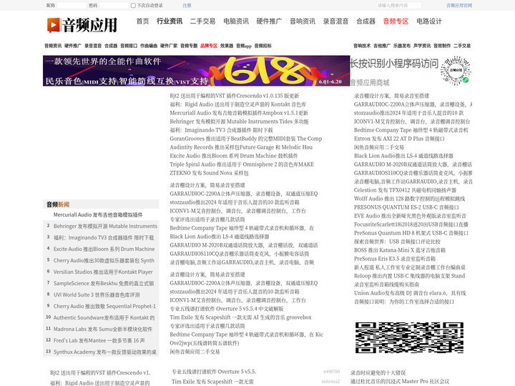The image size is (515, 386).
Task: Select 音响技术 in the right sub-navigation
Action: click(362, 46)
